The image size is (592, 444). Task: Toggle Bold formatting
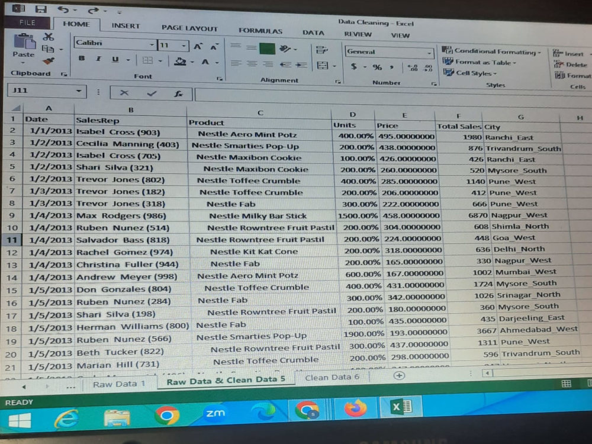click(82, 59)
